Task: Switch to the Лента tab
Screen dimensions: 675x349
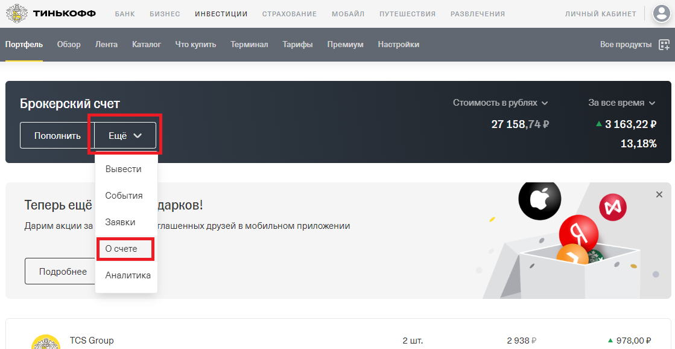Action: (106, 45)
